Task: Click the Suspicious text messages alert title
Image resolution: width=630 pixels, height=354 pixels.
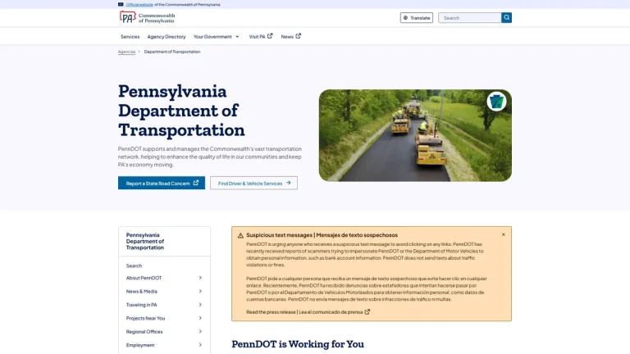Action: coord(322,235)
